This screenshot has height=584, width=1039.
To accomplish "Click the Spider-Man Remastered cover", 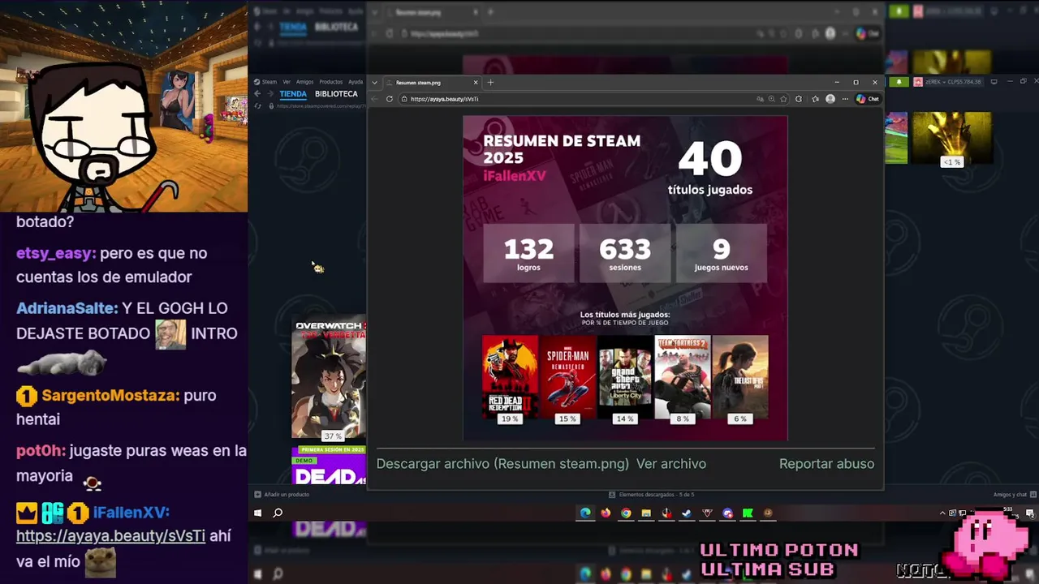I will (567, 377).
